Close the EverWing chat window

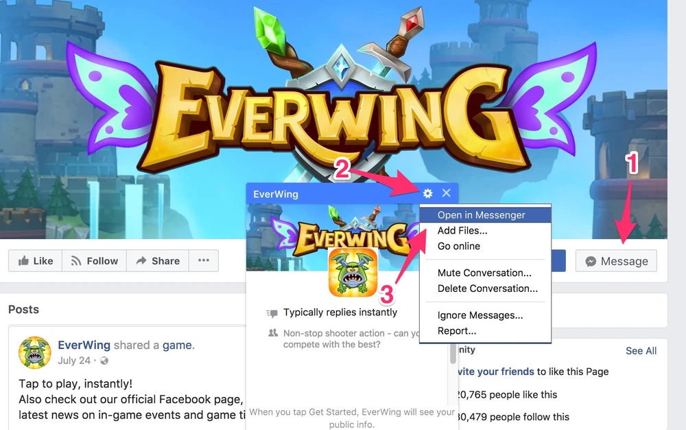coord(447,192)
